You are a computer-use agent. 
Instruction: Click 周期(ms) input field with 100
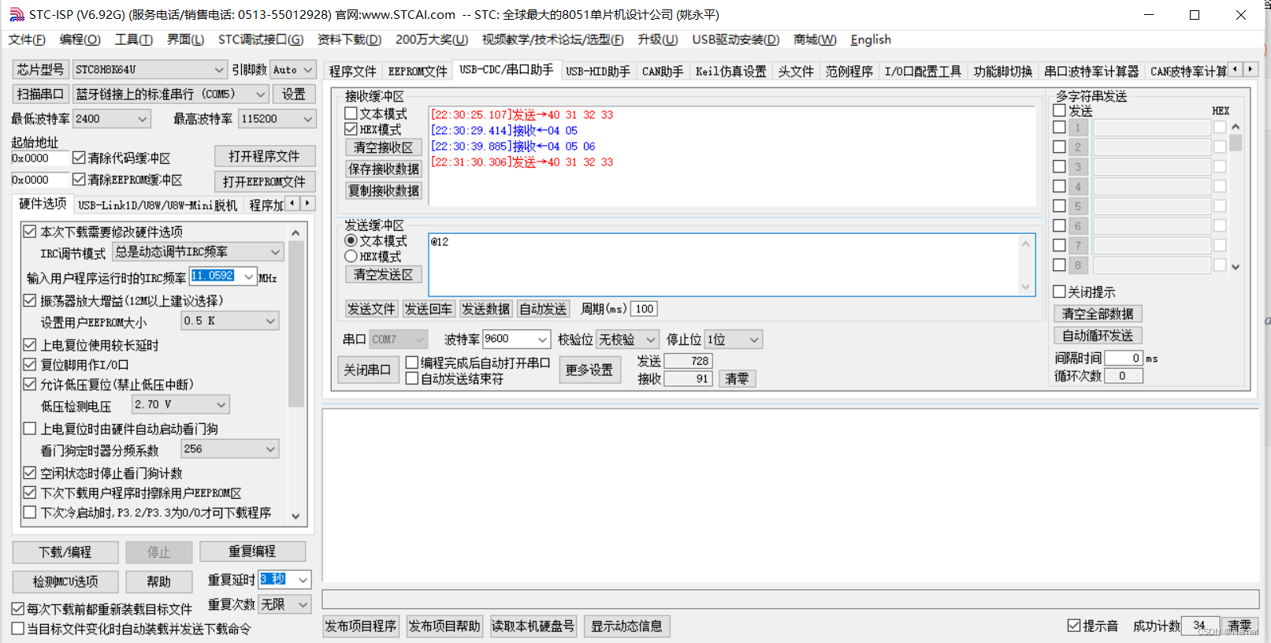645,309
